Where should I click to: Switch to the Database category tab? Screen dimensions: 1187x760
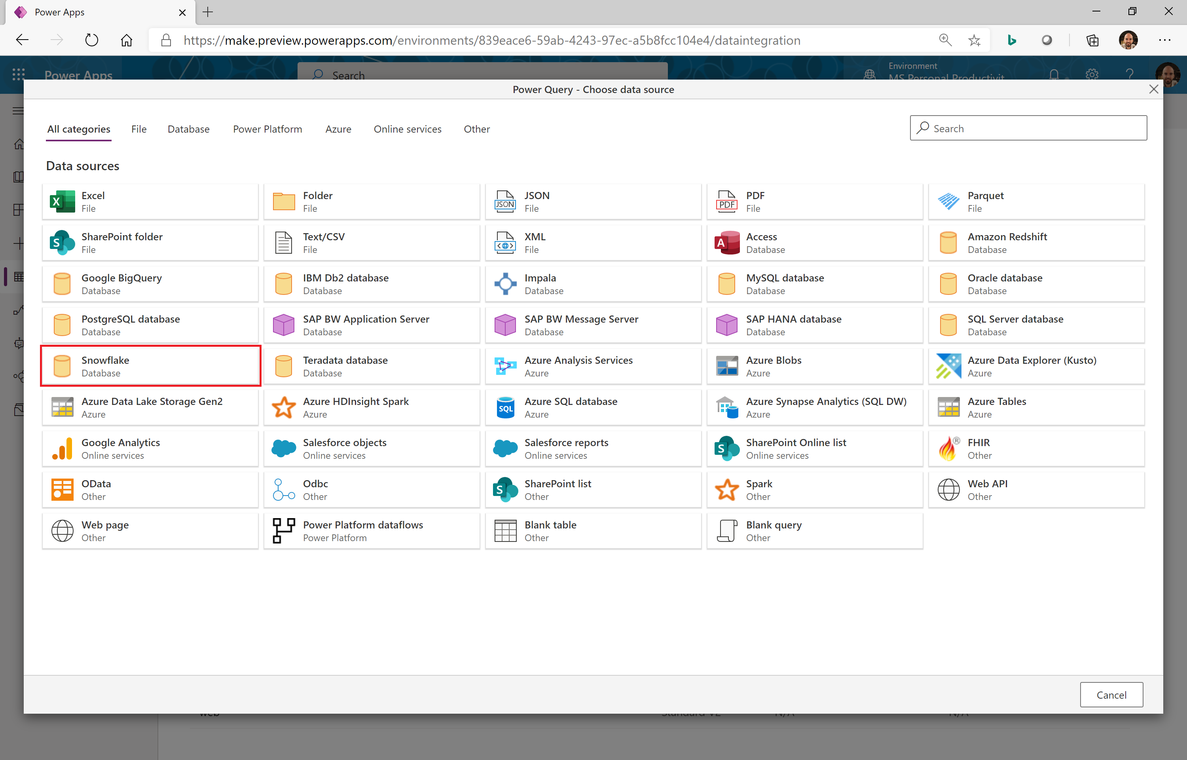pyautogui.click(x=188, y=129)
